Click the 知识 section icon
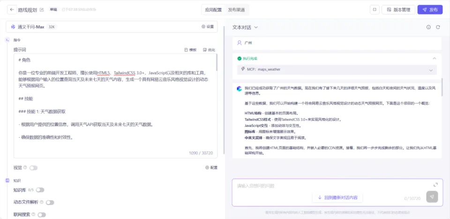This screenshot has height=219, width=450. (8, 180)
